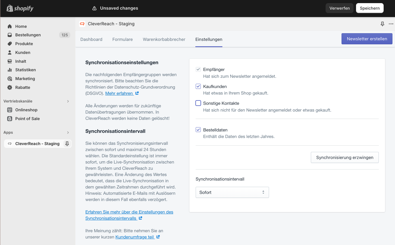Image resolution: width=395 pixels, height=245 pixels.
Task: Click 'Hat sich zum Newsletter angemeldet.' text
Action: (x=240, y=76)
